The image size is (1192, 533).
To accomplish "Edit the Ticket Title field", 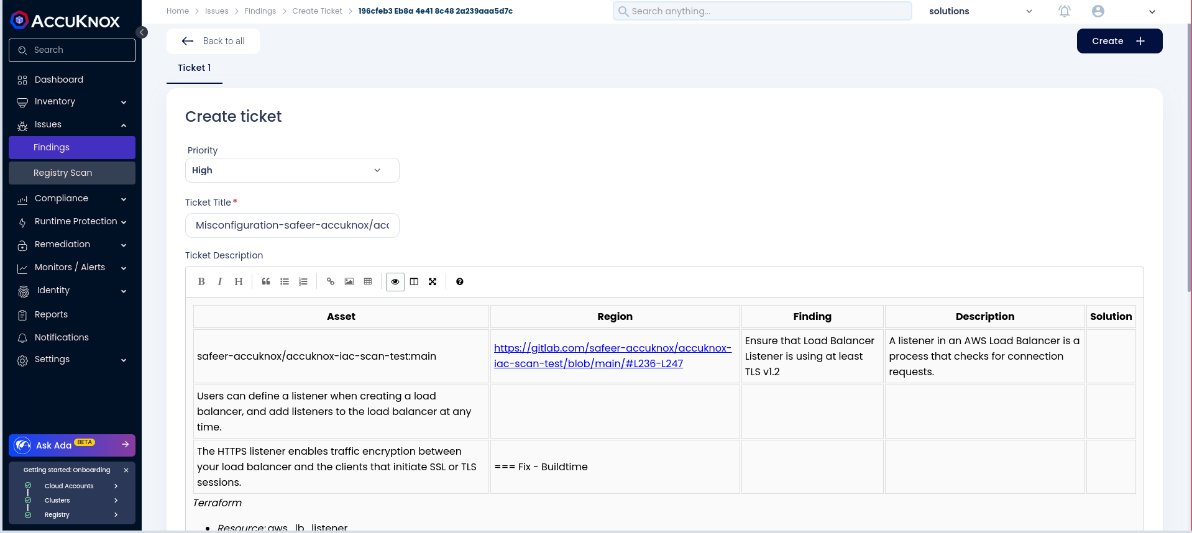I will 292,225.
